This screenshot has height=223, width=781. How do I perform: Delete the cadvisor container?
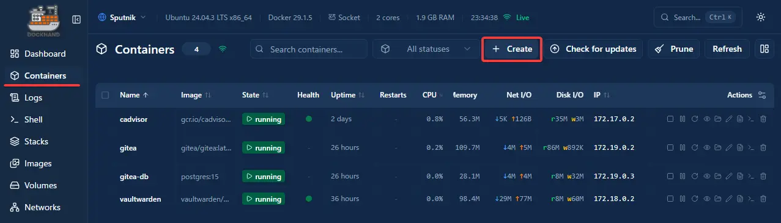pos(763,119)
